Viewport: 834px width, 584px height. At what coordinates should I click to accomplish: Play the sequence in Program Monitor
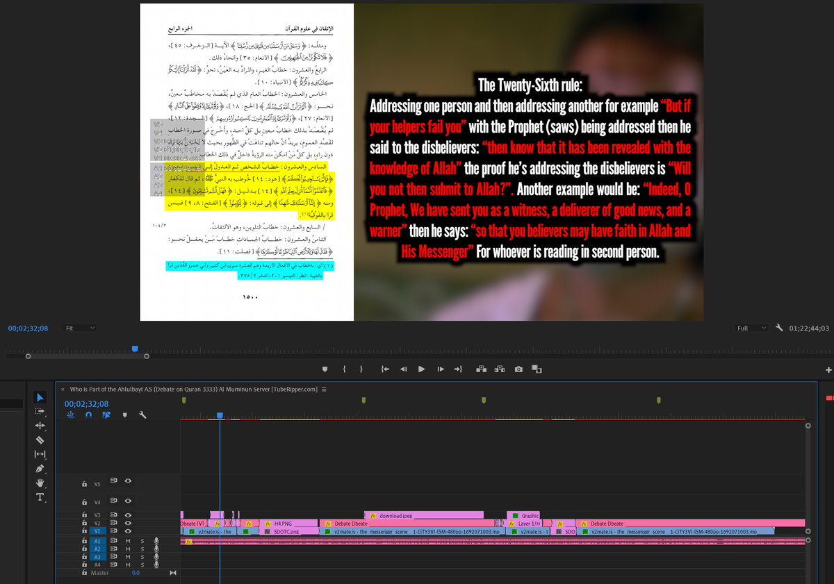pyautogui.click(x=421, y=369)
